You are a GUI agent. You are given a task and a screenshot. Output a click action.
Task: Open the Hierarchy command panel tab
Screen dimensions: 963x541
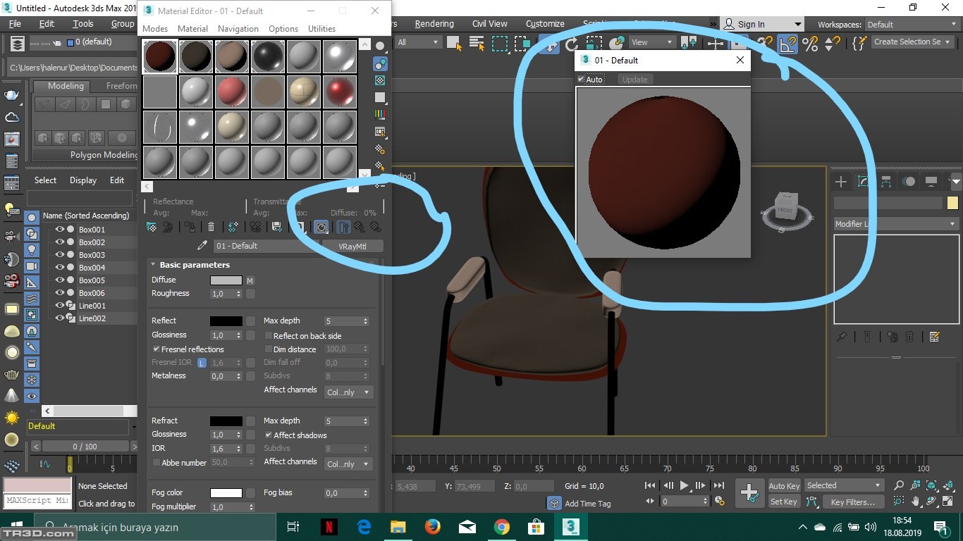point(886,182)
